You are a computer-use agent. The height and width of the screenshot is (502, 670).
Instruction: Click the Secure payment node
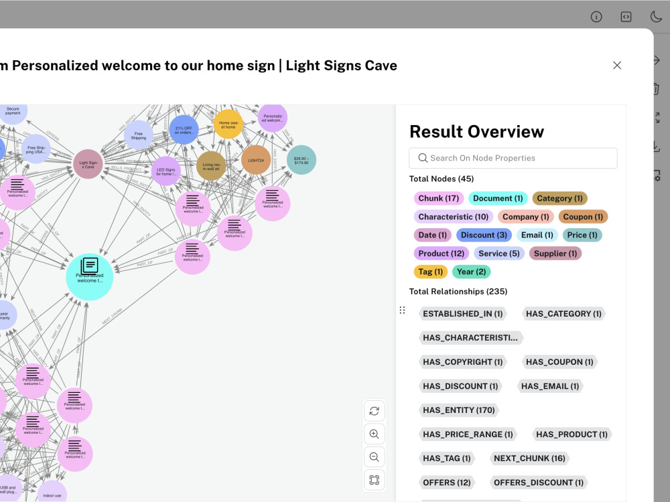point(13,112)
